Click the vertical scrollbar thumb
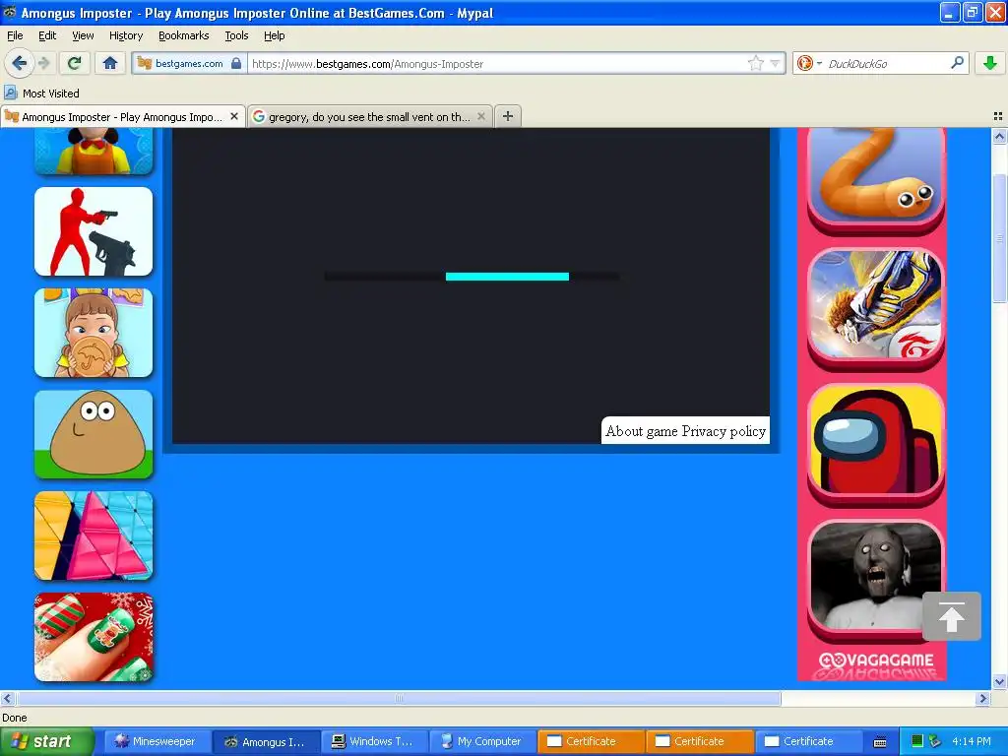 tap(999, 238)
